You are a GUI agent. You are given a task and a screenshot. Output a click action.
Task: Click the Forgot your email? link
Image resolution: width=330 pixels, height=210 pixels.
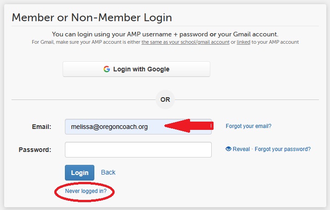coord(249,126)
